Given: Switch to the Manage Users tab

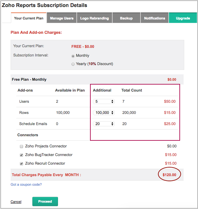Looking at the screenshot, I should pyautogui.click(x=62, y=18).
